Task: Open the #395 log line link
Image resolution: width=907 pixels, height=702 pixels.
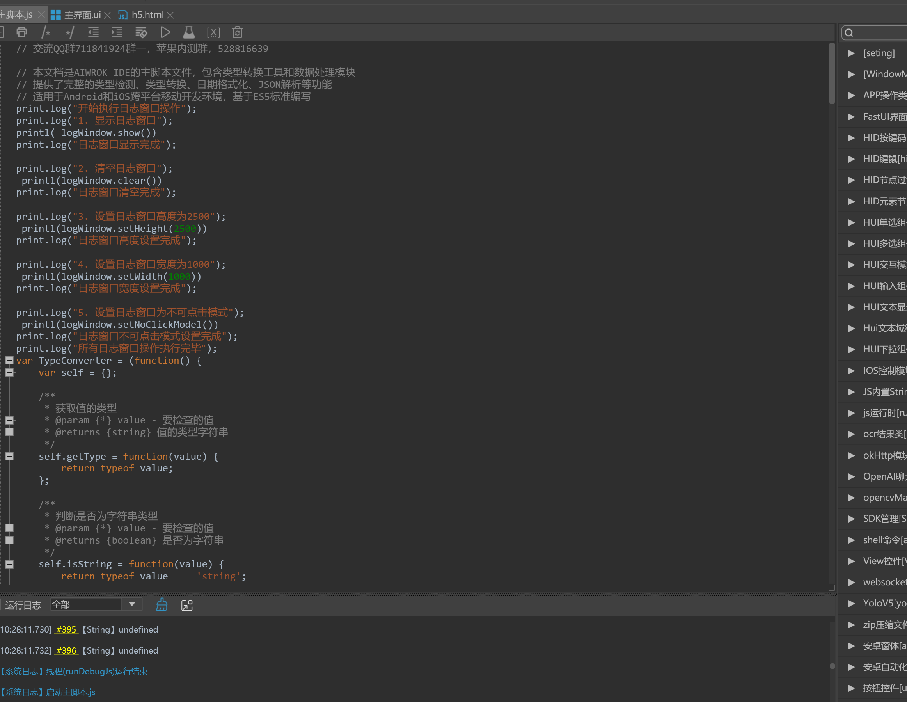Action: 66,629
